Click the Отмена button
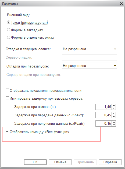 point(60,162)
